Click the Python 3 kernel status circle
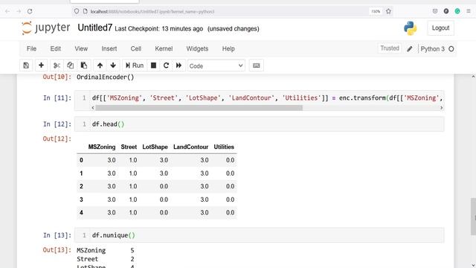 coord(451,49)
